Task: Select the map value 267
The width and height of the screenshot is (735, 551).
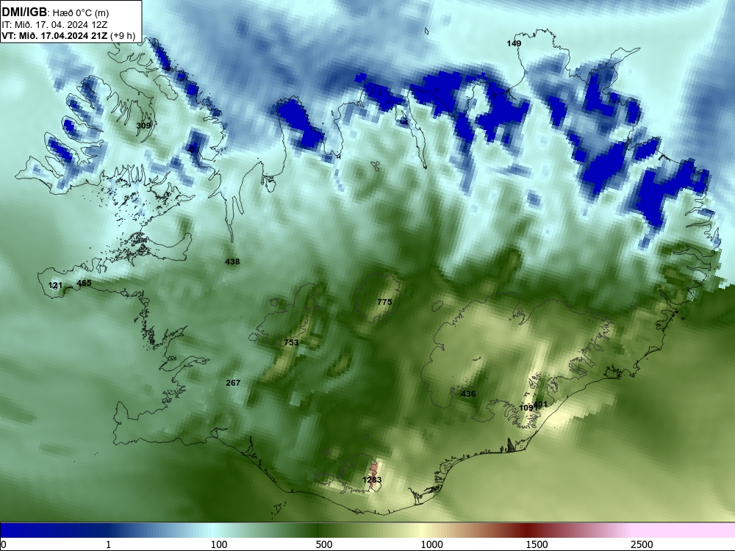Action: [233, 383]
